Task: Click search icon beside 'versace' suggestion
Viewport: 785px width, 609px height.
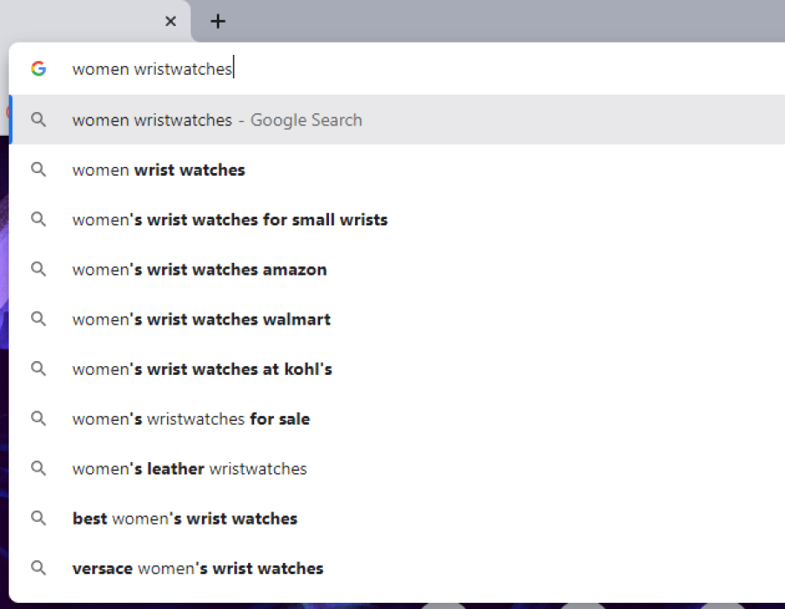Action: coord(38,568)
